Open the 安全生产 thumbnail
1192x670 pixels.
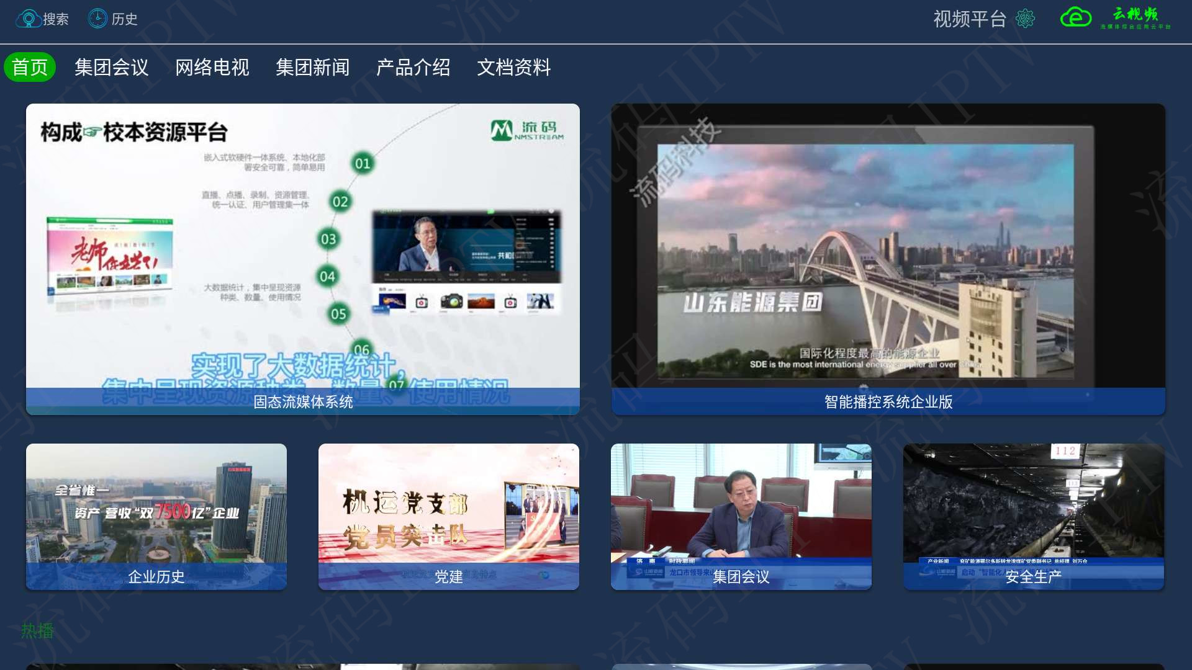[x=1034, y=516]
